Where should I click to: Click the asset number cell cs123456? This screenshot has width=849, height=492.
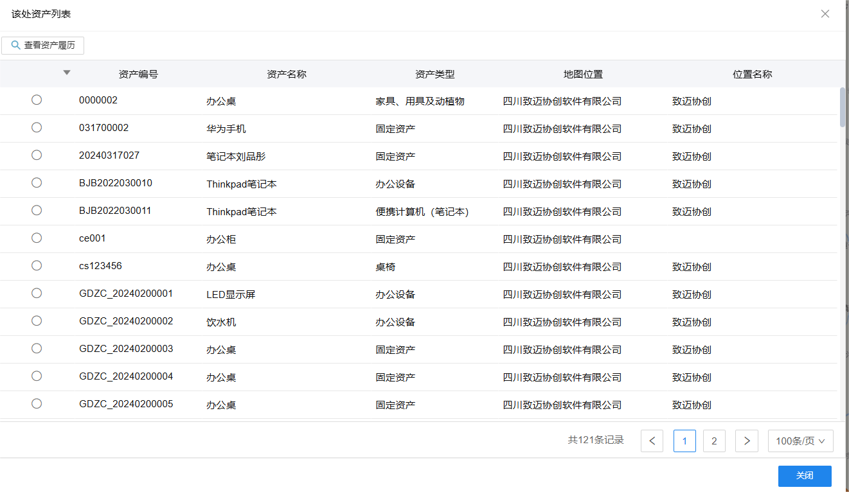click(100, 266)
